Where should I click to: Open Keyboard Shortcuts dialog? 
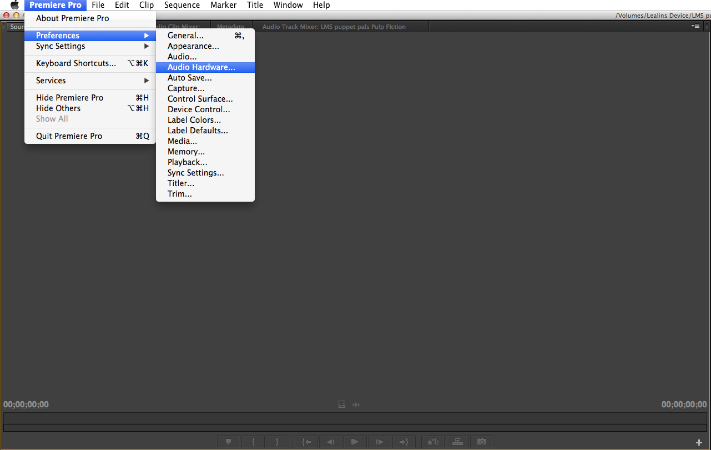tap(90, 63)
